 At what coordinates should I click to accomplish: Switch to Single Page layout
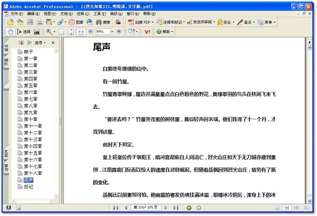[x=277, y=208]
